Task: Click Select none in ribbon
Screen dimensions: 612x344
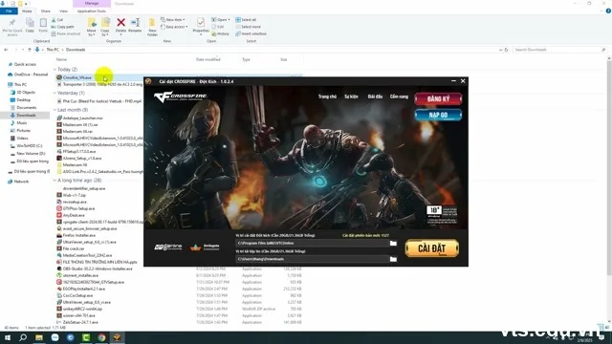Action: [248, 27]
